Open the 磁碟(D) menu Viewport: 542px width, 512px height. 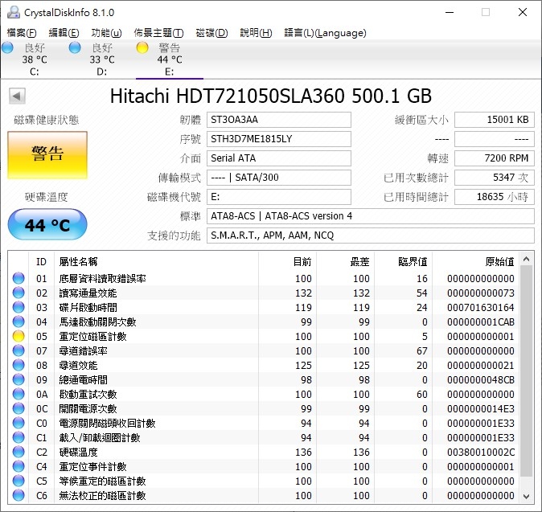(211, 33)
